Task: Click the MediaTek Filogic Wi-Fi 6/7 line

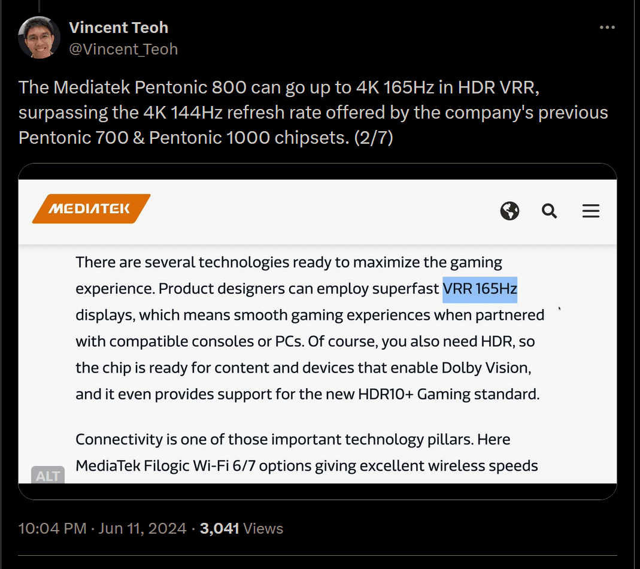Action: point(307,465)
